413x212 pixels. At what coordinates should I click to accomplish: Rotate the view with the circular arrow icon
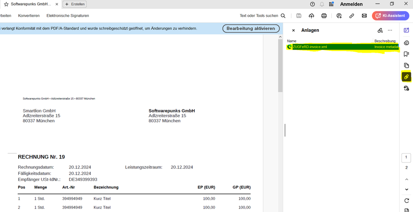(x=406, y=201)
